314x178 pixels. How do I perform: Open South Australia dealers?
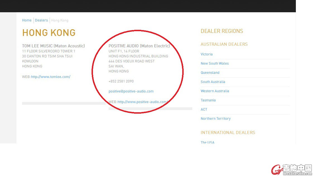pyautogui.click(x=213, y=82)
